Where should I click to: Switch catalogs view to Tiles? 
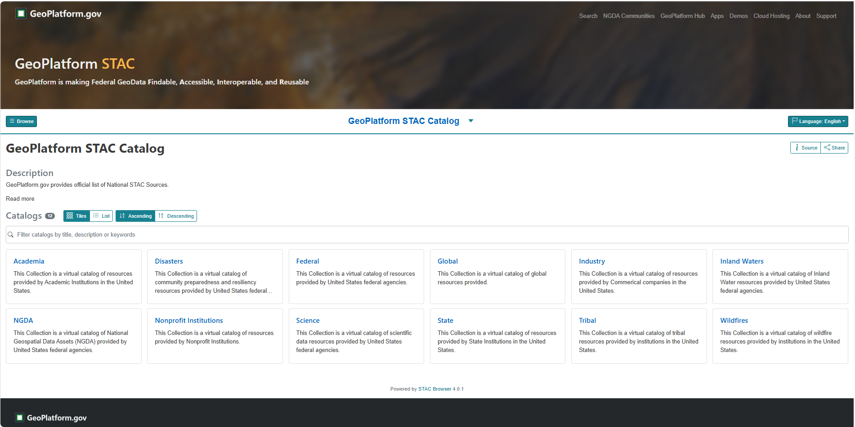pos(76,216)
